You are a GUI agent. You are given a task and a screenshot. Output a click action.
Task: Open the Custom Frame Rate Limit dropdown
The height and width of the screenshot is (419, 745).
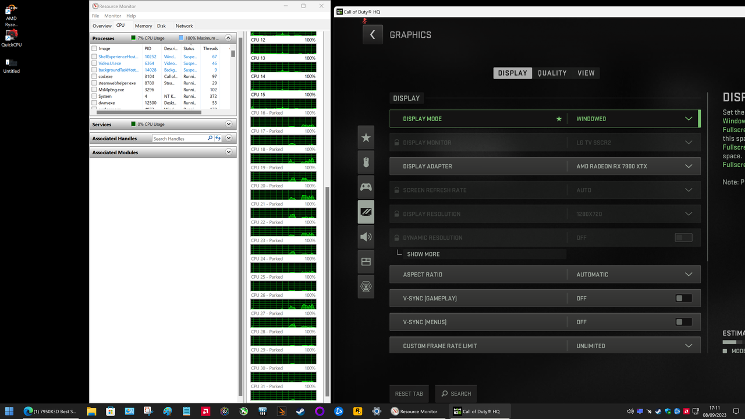pos(545,346)
